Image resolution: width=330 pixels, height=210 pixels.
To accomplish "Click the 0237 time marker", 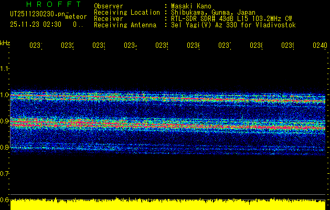I will click(225, 45).
